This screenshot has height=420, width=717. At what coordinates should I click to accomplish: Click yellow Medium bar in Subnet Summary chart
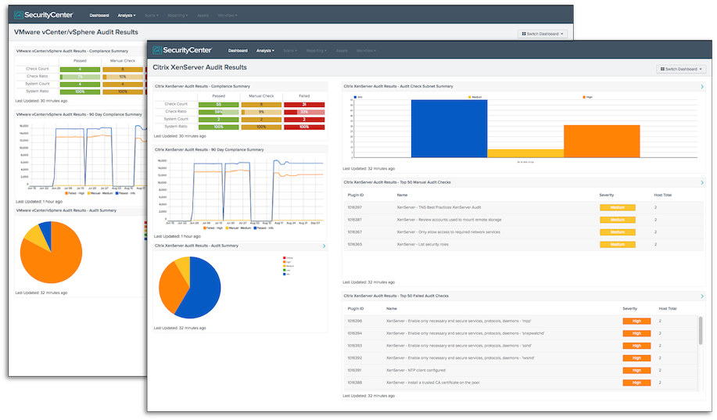click(x=525, y=153)
